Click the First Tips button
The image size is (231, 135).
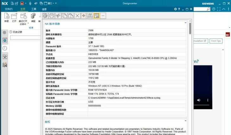tap(216, 41)
